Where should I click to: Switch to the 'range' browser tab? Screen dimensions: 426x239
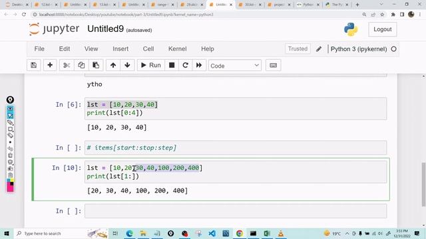point(162,5)
